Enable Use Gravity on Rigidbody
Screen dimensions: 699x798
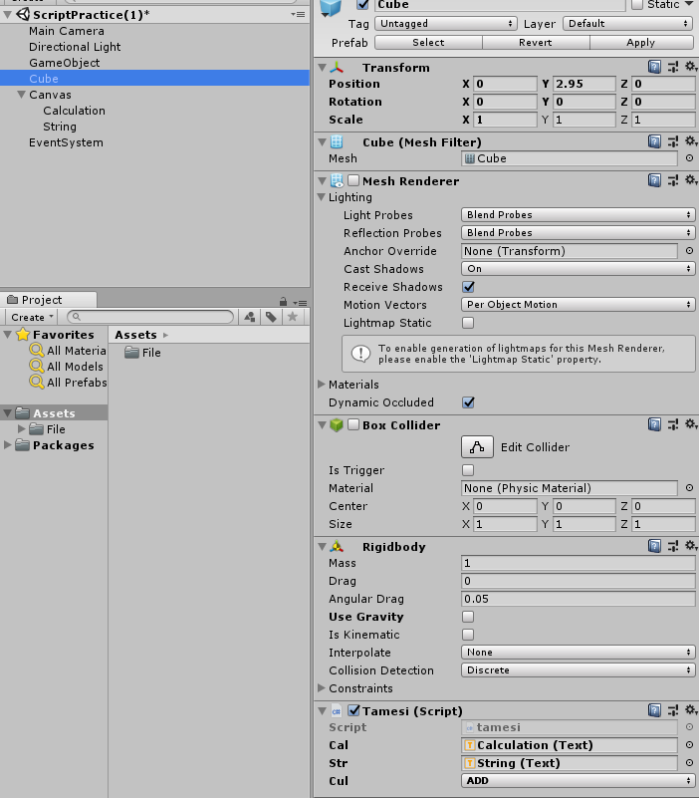pyautogui.click(x=468, y=617)
